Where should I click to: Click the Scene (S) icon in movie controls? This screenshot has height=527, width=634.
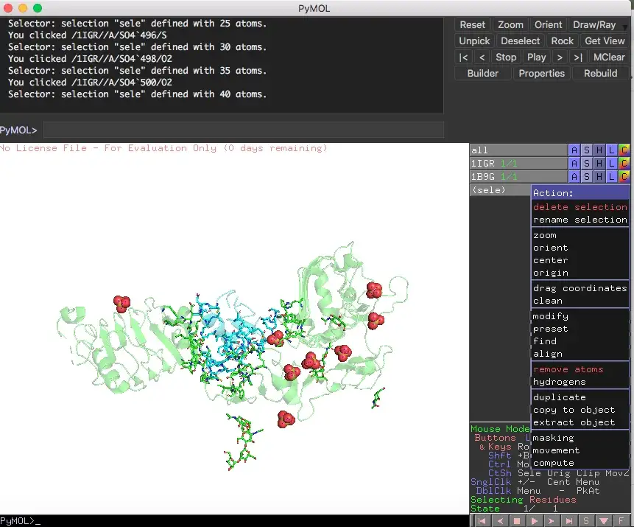pyautogui.click(x=586, y=520)
